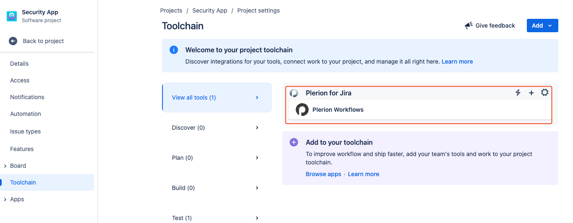Click the Project settings breadcrumb

click(259, 10)
